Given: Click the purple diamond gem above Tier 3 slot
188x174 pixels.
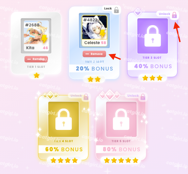Looking at the screenshot, I should [x=138, y=12].
